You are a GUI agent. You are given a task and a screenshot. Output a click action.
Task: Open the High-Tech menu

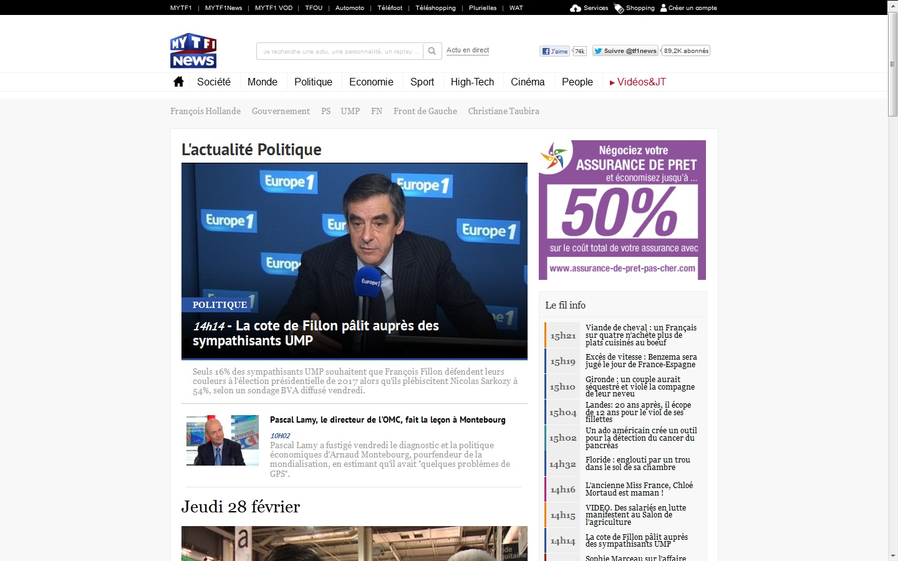[x=472, y=82]
